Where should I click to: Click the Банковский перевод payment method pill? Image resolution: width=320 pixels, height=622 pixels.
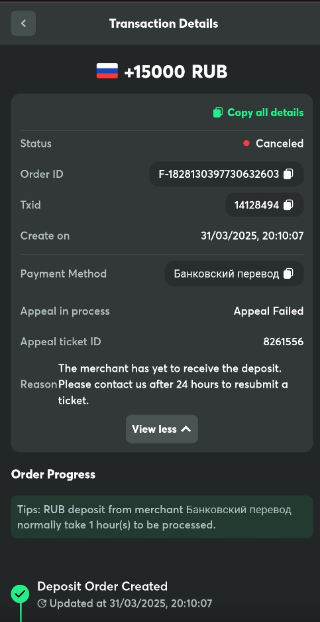pos(234,273)
